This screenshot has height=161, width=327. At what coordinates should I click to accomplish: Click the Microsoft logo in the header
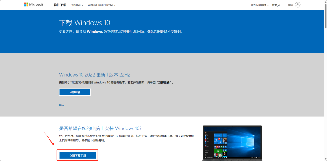pos(34,5)
